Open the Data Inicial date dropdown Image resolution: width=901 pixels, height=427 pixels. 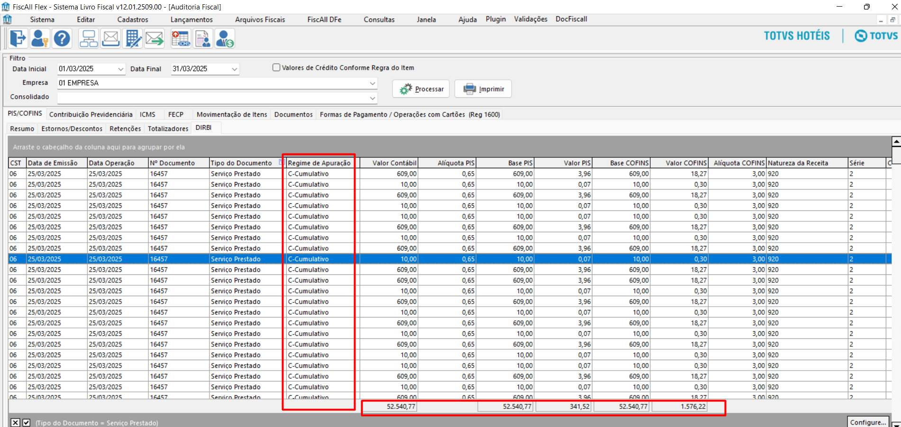120,69
